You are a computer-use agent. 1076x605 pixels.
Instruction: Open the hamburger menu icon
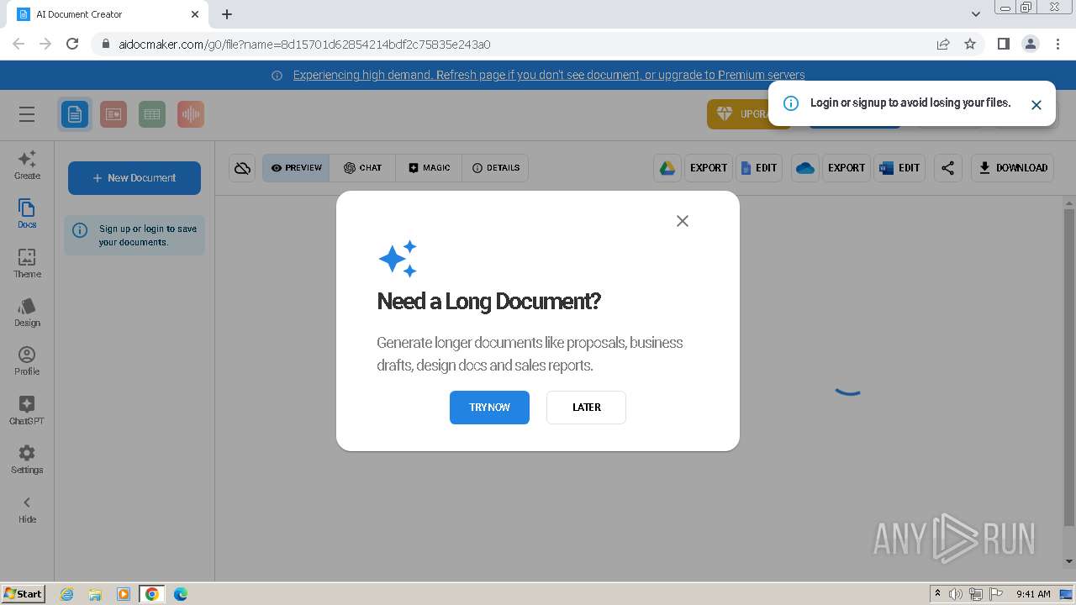tap(27, 114)
